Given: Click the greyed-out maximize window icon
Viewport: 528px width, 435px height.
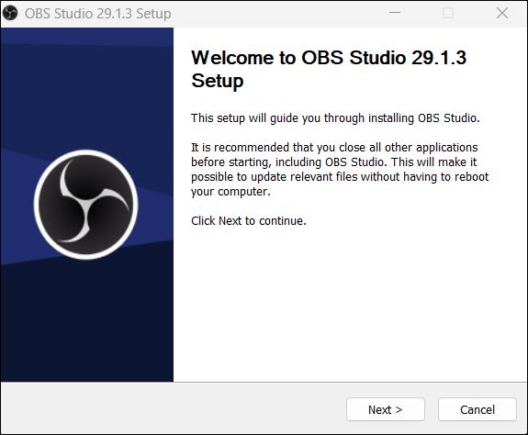Looking at the screenshot, I should (448, 13).
